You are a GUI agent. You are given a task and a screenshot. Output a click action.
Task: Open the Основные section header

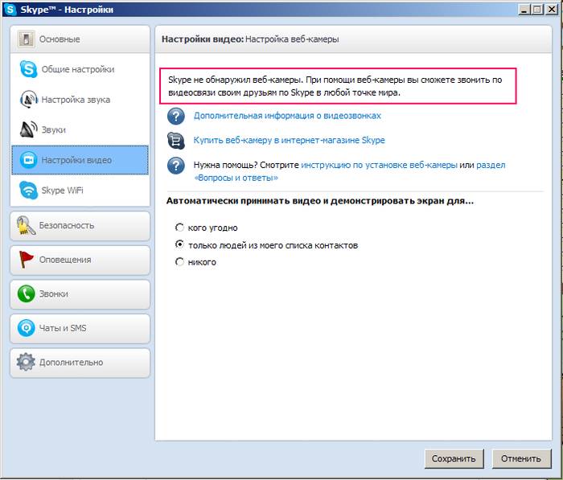click(80, 39)
